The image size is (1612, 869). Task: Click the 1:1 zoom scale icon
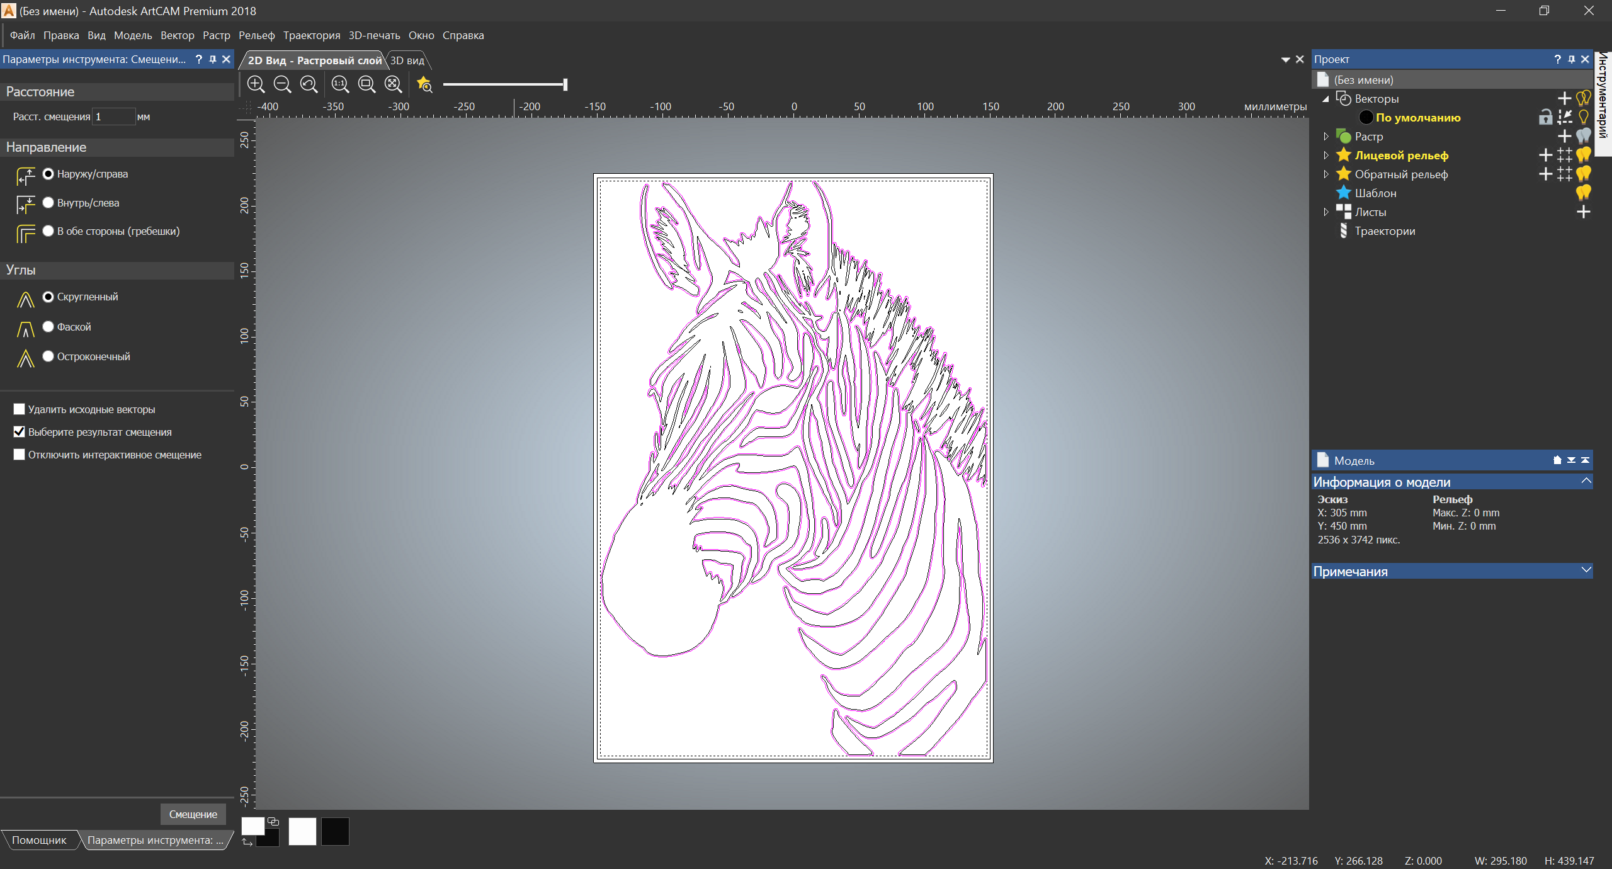point(340,84)
